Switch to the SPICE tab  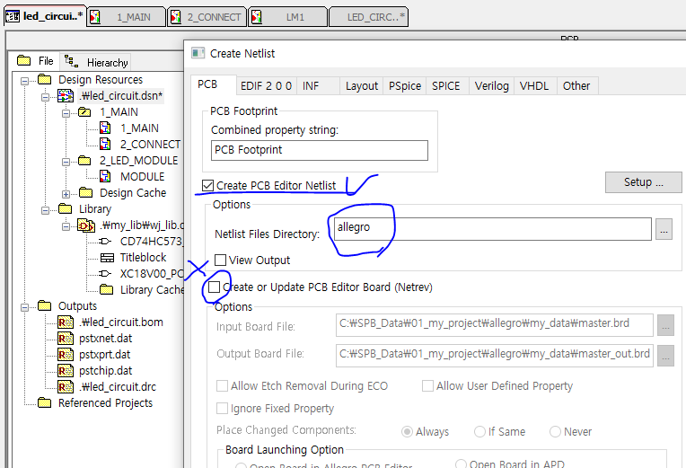(448, 86)
